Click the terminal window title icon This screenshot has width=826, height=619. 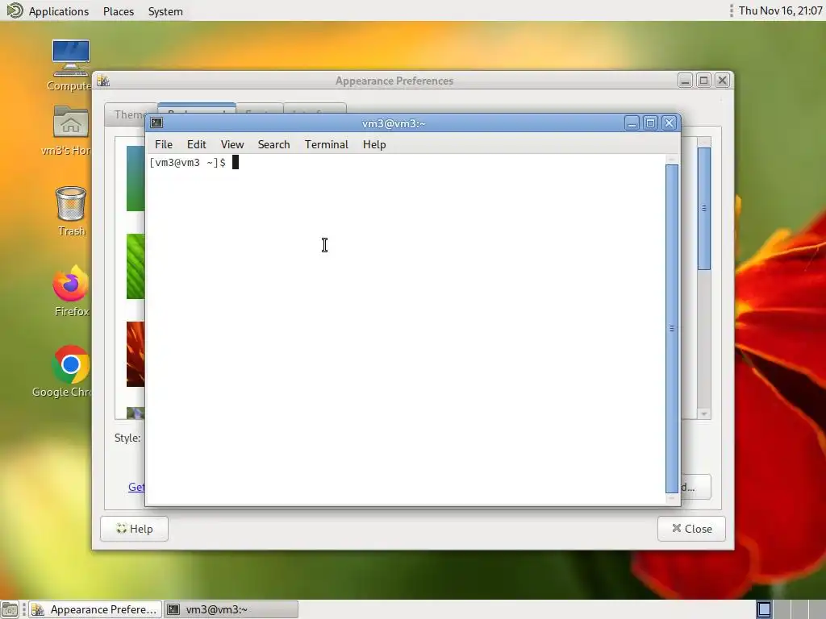(x=156, y=123)
